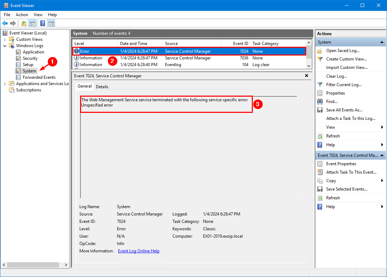Image resolution: width=387 pixels, height=277 pixels.
Task: Expand Applications and Services Logs node
Action: pos(5,84)
